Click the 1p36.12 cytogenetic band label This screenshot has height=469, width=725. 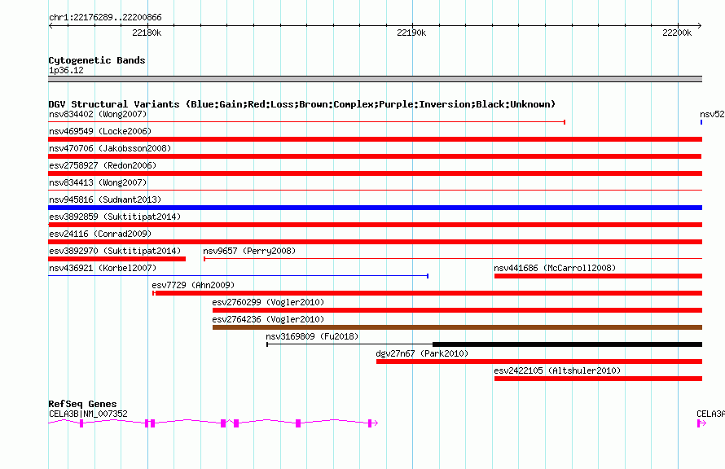[x=66, y=70]
